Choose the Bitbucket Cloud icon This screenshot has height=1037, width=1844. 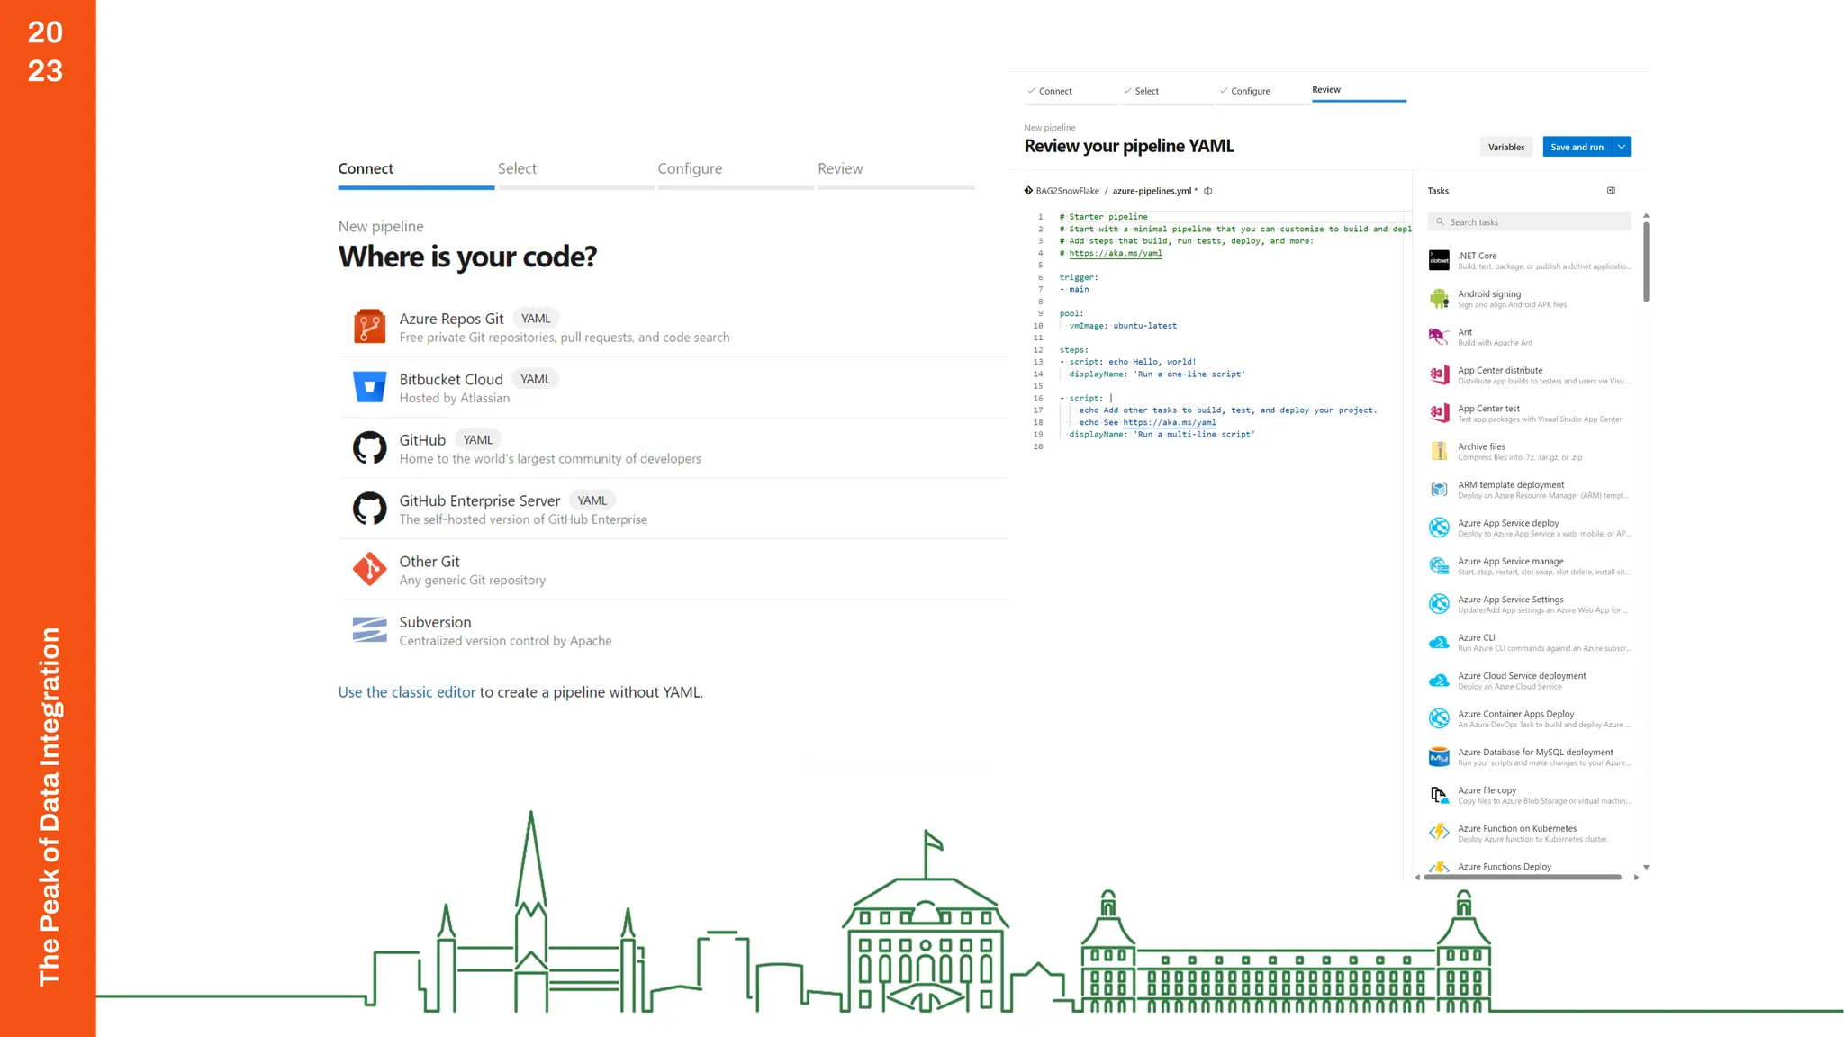tap(369, 387)
